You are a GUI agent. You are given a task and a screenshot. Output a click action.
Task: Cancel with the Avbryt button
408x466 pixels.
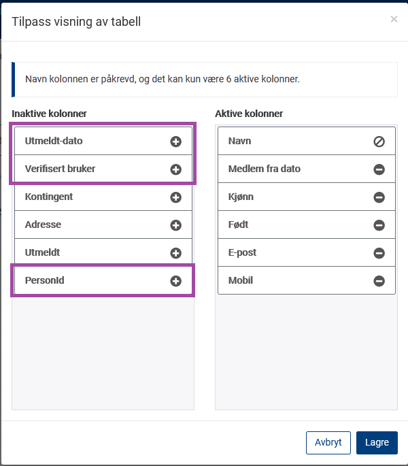click(328, 443)
